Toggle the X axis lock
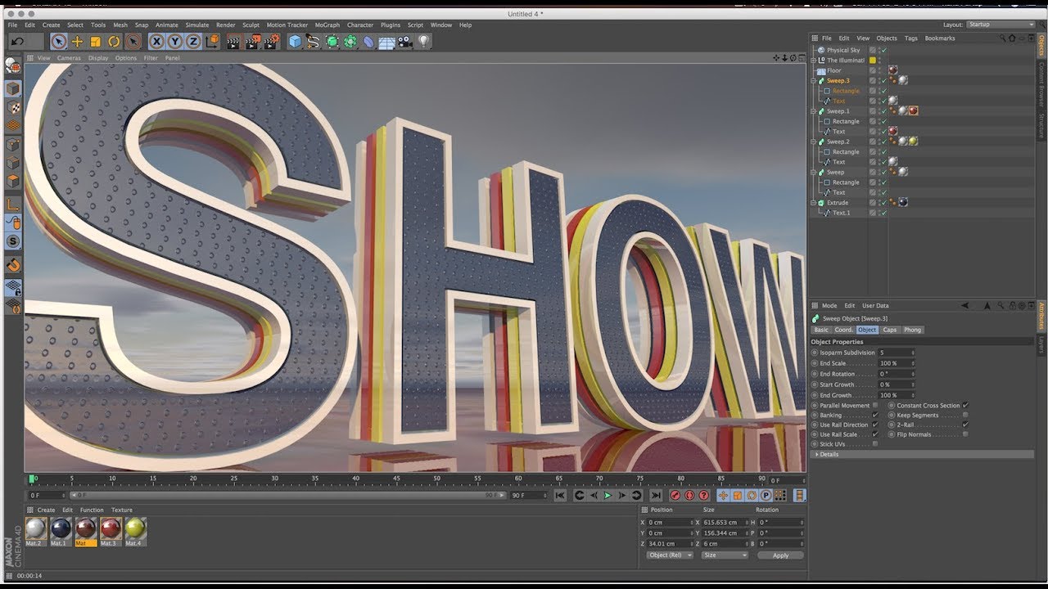The image size is (1048, 589). pyautogui.click(x=156, y=42)
